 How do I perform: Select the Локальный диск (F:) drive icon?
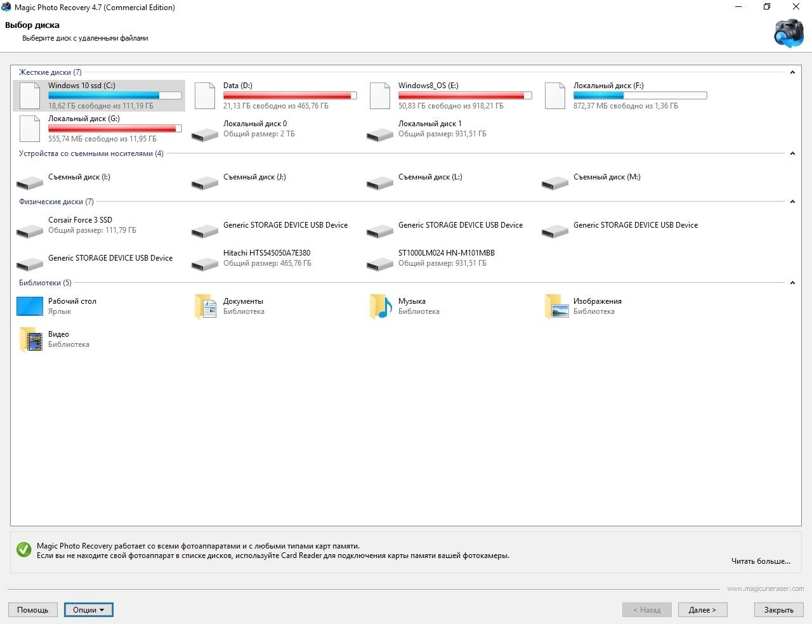coord(555,96)
